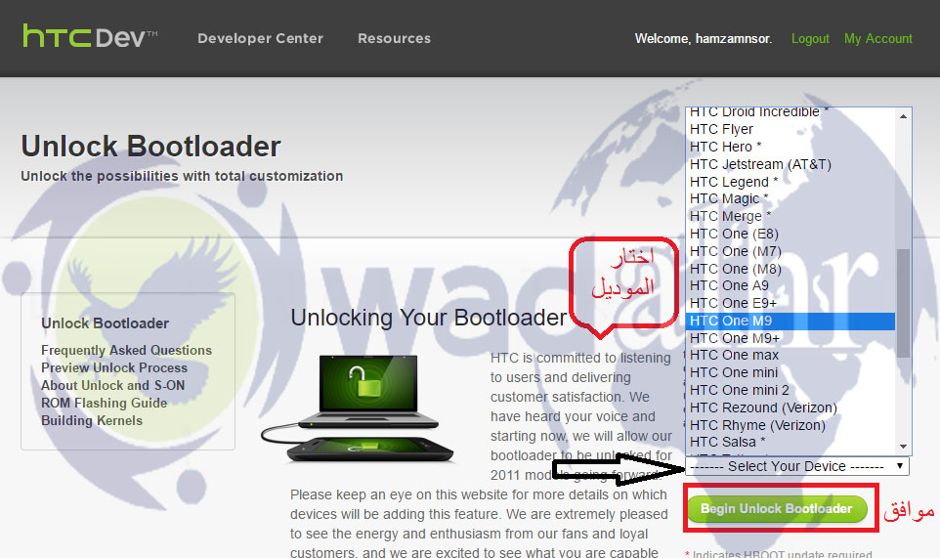Select HTC Rhyme (Verizon) in the list

click(x=790, y=425)
